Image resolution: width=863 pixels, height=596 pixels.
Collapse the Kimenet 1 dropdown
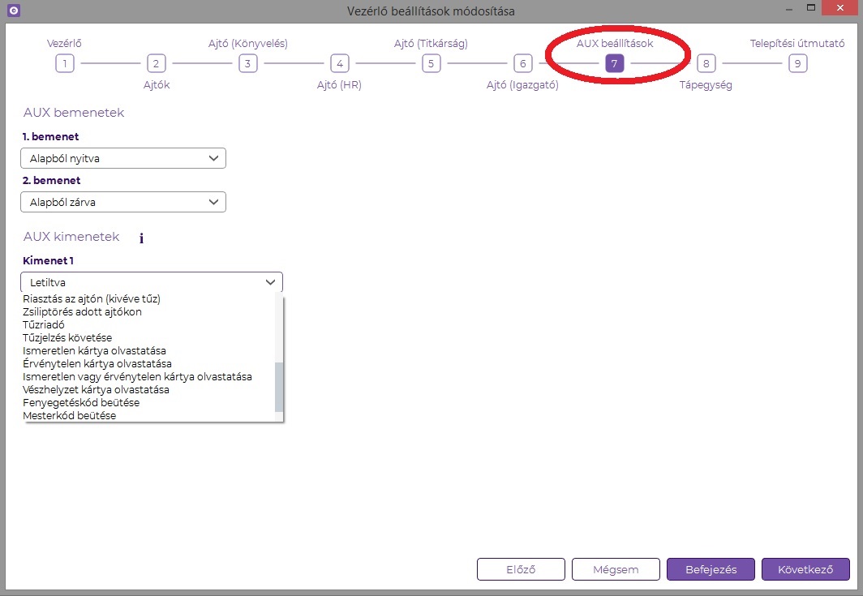[x=151, y=282]
